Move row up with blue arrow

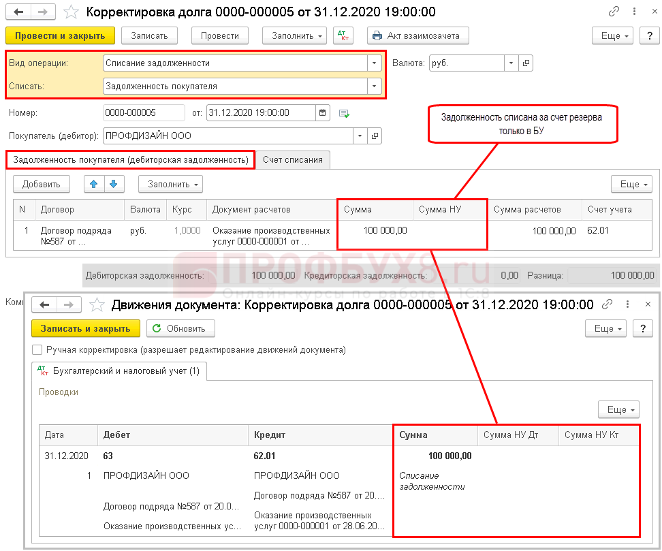click(93, 184)
